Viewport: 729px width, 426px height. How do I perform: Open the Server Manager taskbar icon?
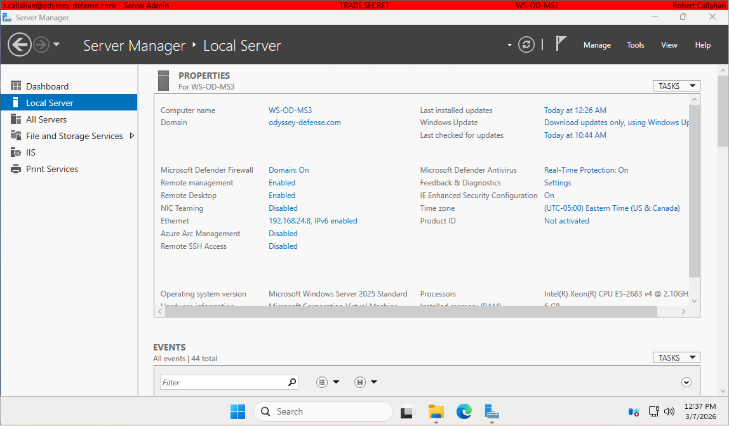(492, 411)
